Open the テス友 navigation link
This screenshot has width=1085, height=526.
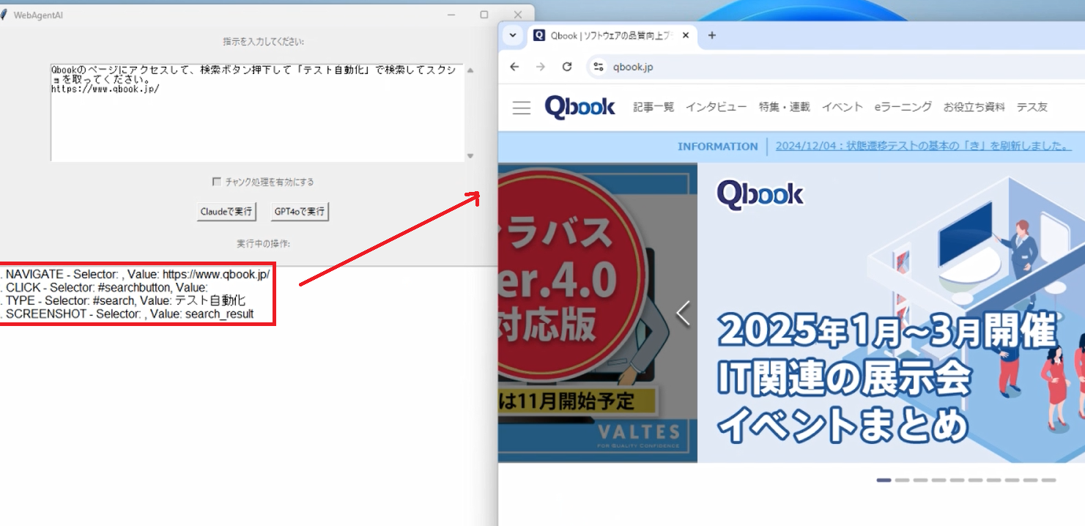click(1033, 106)
